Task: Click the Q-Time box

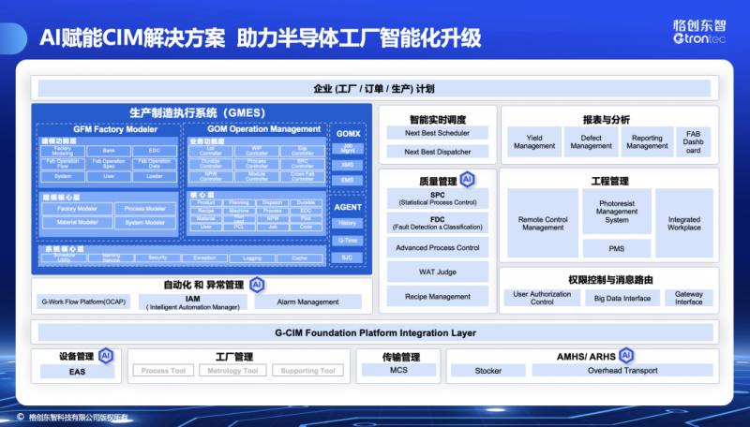Action: click(347, 241)
